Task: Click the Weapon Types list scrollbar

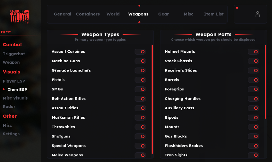Action: point(152,99)
